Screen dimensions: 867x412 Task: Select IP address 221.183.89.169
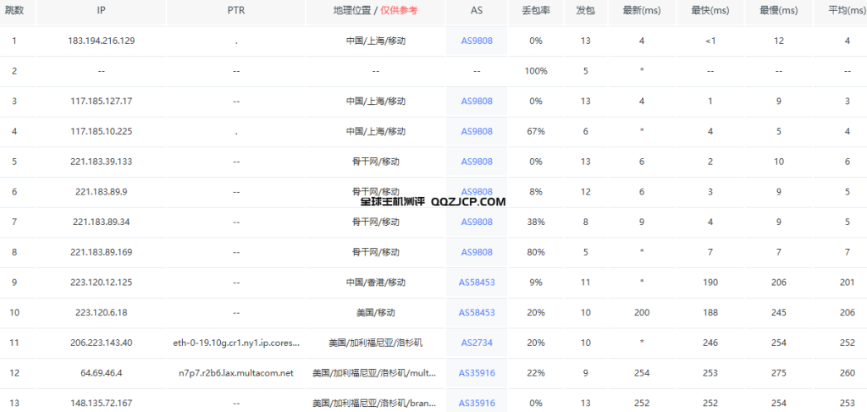coord(102,252)
